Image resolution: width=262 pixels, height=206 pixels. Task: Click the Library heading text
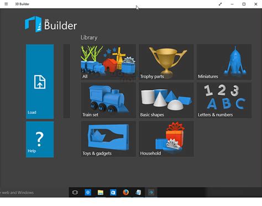[x=89, y=38]
